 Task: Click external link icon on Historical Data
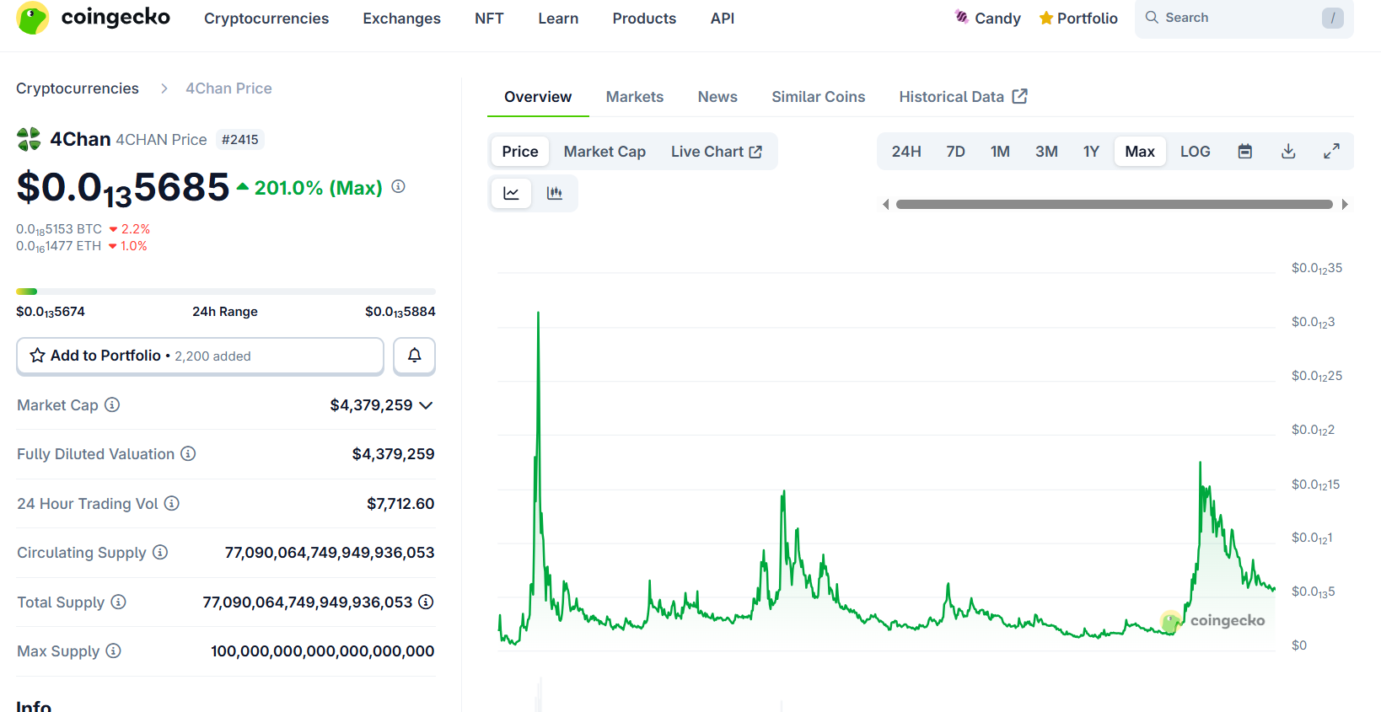click(x=1020, y=96)
